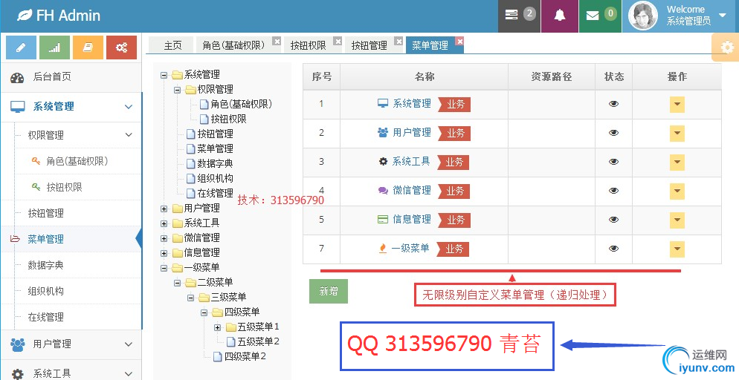
Task: Click the 系统工具 gear icon in sidebar
Action: (17, 374)
